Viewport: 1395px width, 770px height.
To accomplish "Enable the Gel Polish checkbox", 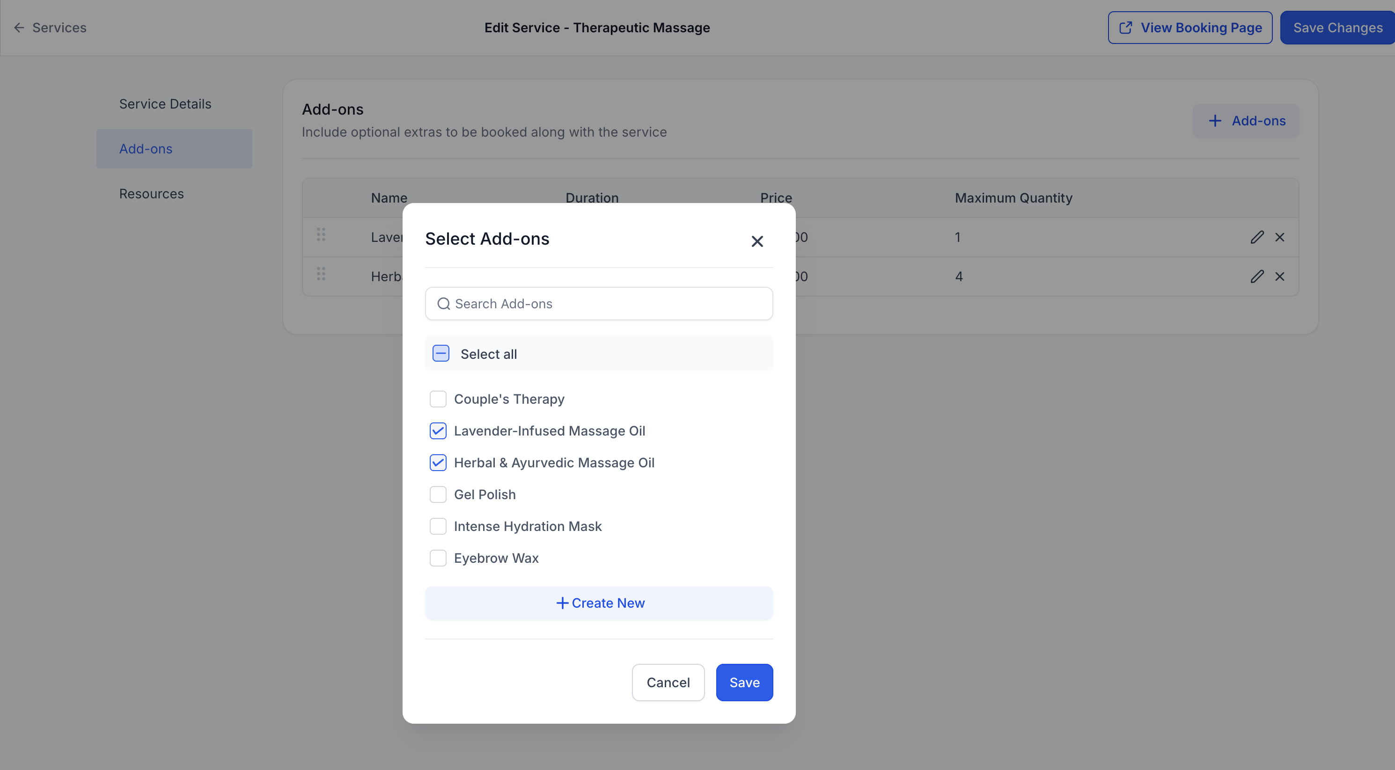I will pos(438,494).
